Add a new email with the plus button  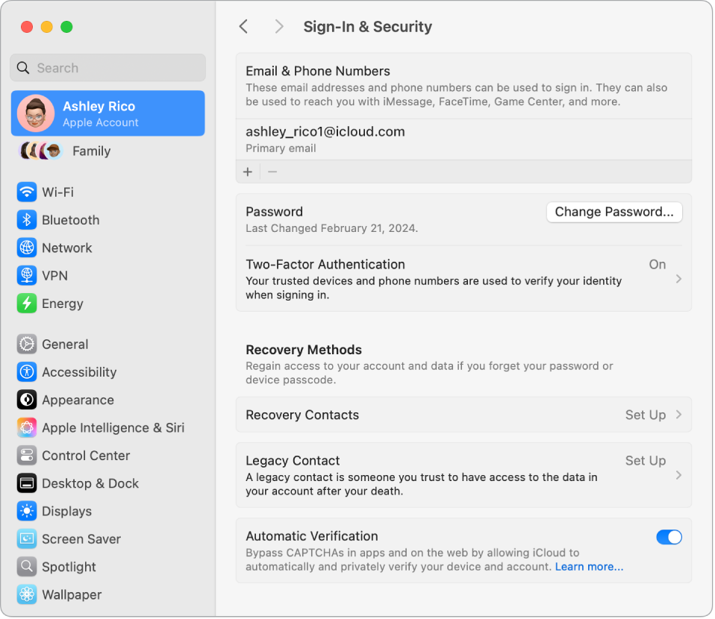[x=247, y=172]
